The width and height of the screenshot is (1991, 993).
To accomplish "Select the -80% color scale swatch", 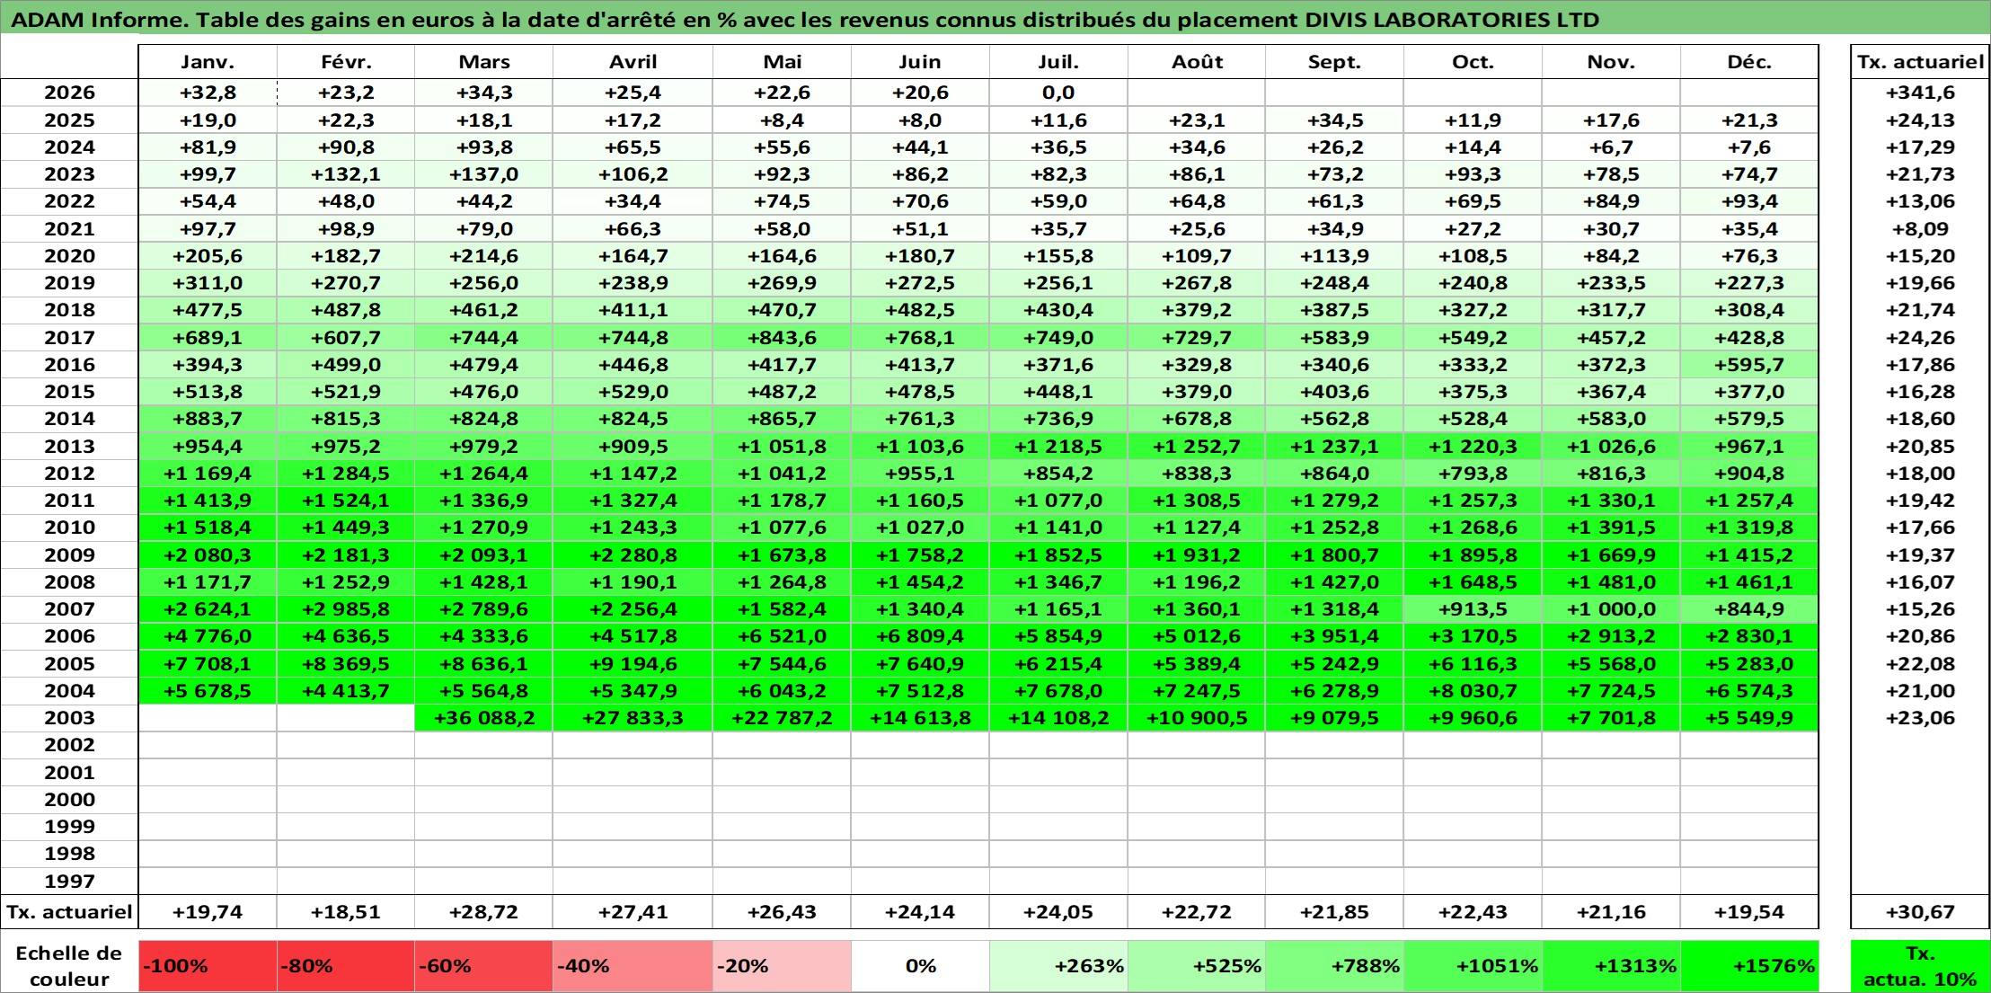I will 346,966.
